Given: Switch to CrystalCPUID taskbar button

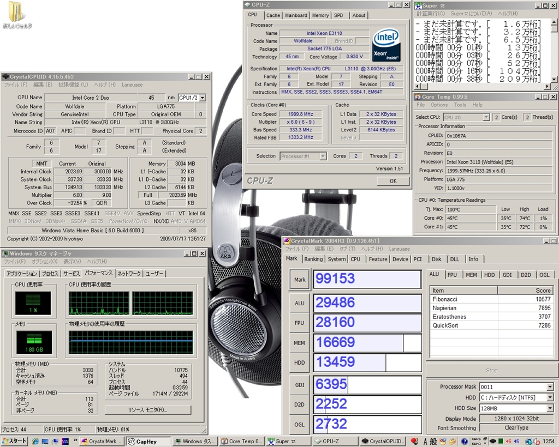Looking at the screenshot, I should pos(383,442).
